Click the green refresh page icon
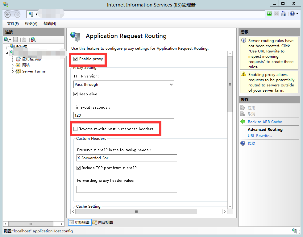The height and width of the screenshot is (237, 303). [269, 14]
